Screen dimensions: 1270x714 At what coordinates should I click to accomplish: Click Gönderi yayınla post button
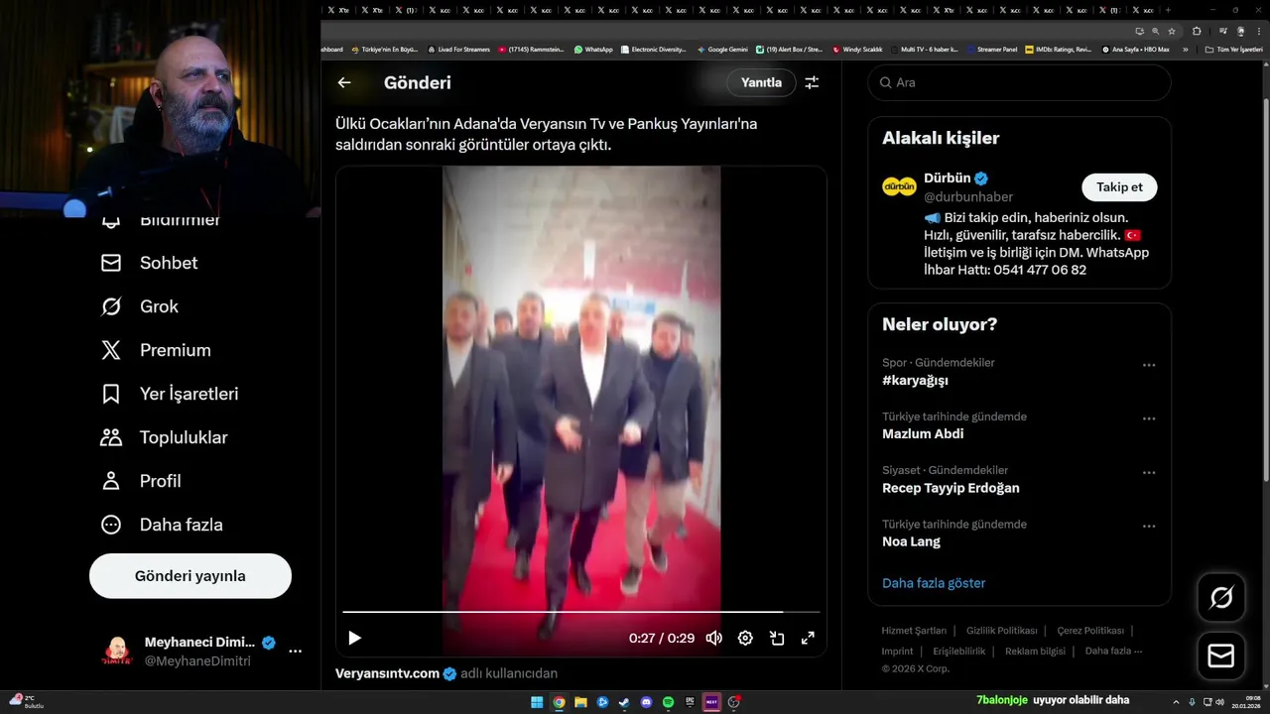(x=190, y=576)
